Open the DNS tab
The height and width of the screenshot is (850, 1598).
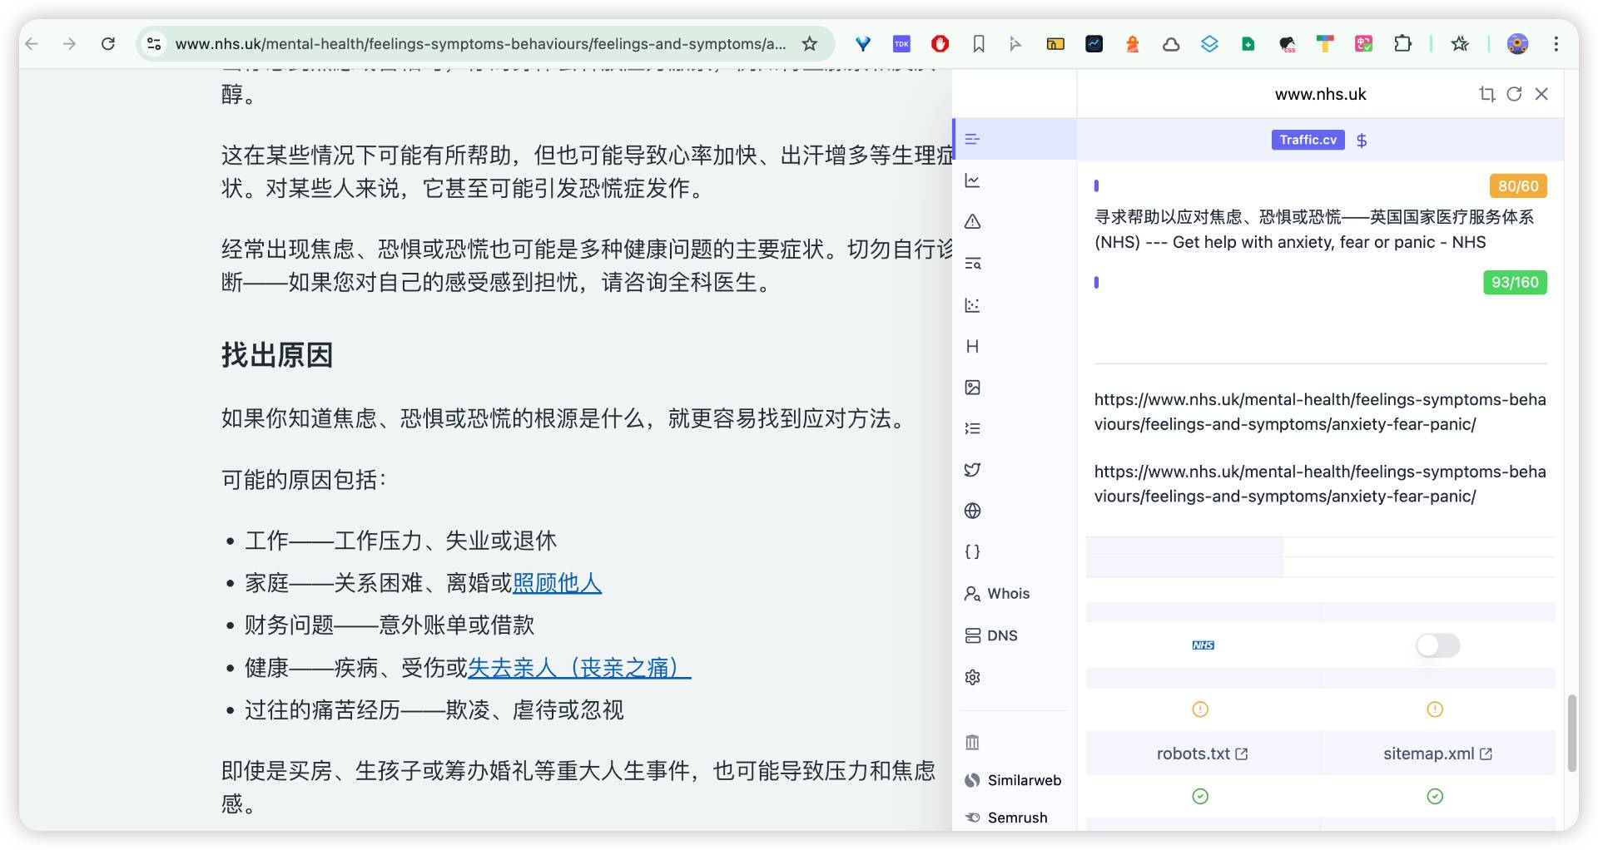point(991,635)
